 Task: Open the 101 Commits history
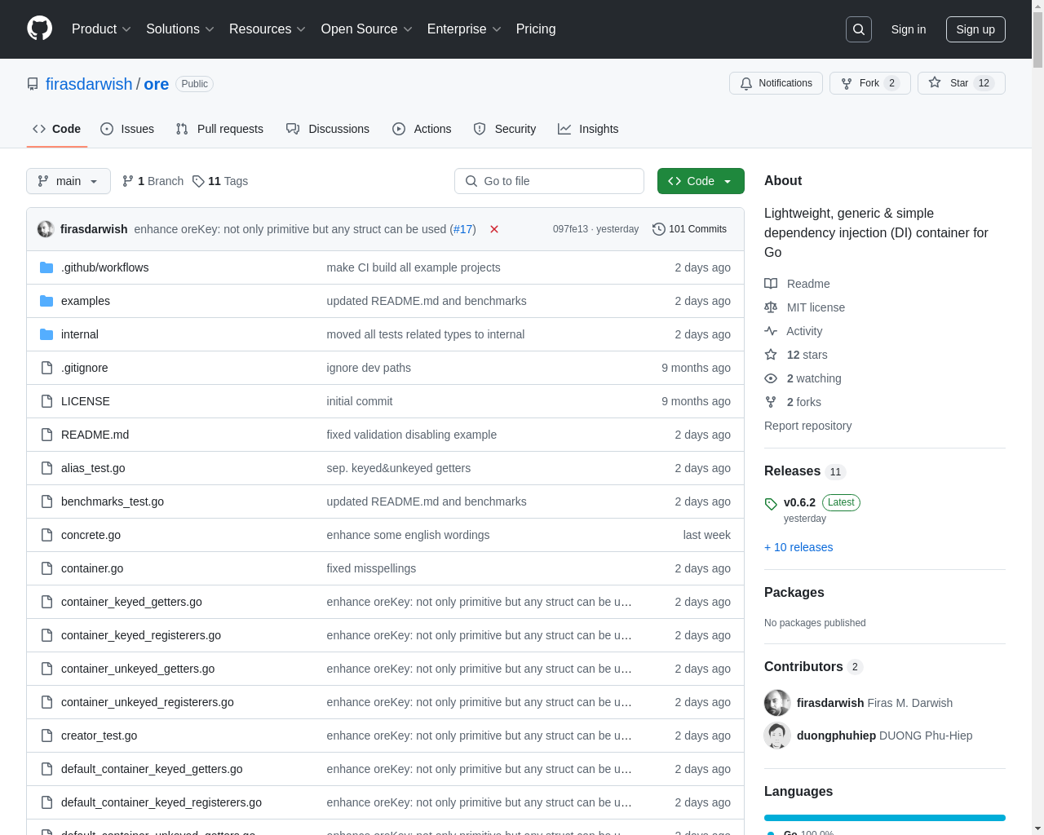point(689,229)
